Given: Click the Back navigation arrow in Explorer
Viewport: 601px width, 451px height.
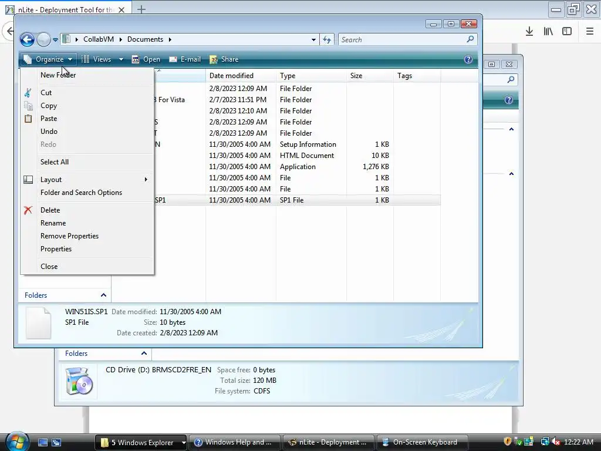Looking at the screenshot, I should coord(27,39).
